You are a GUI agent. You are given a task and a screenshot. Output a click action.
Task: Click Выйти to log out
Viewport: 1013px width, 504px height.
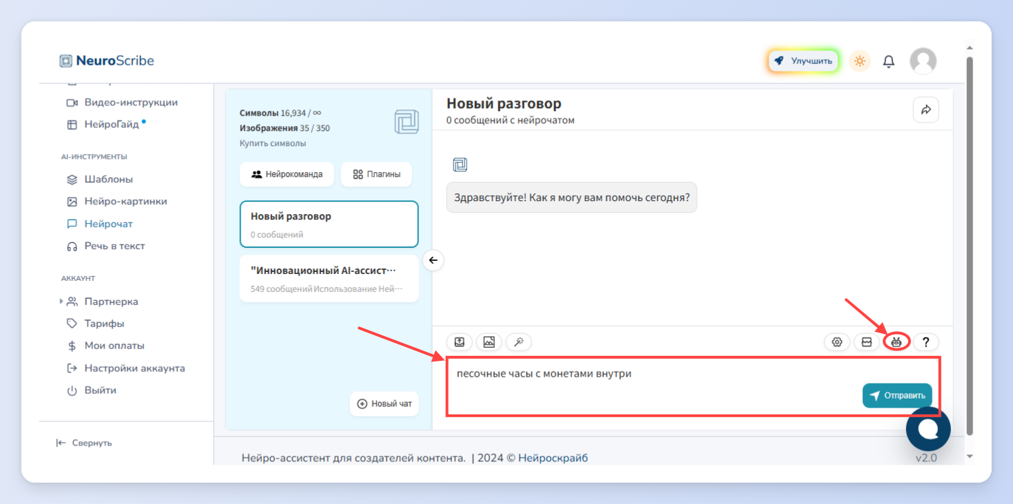92,390
